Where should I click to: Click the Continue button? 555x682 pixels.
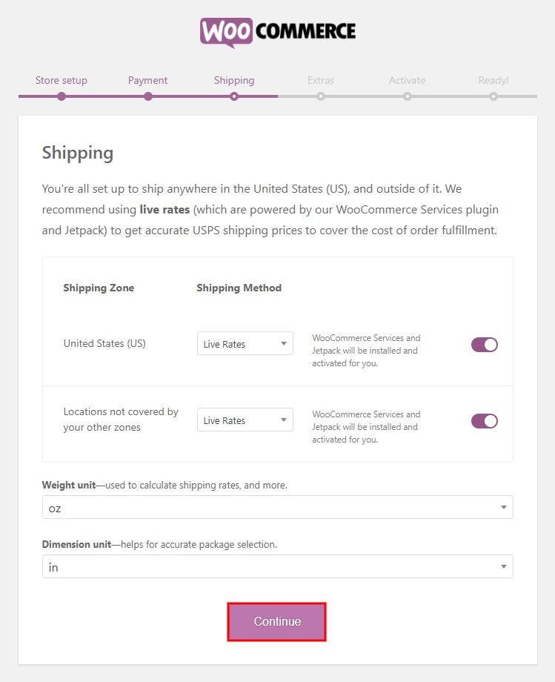click(x=276, y=621)
